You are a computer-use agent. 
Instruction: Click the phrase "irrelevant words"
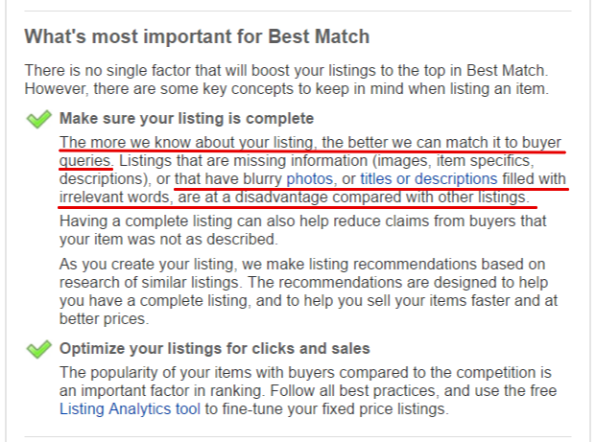tap(114, 198)
